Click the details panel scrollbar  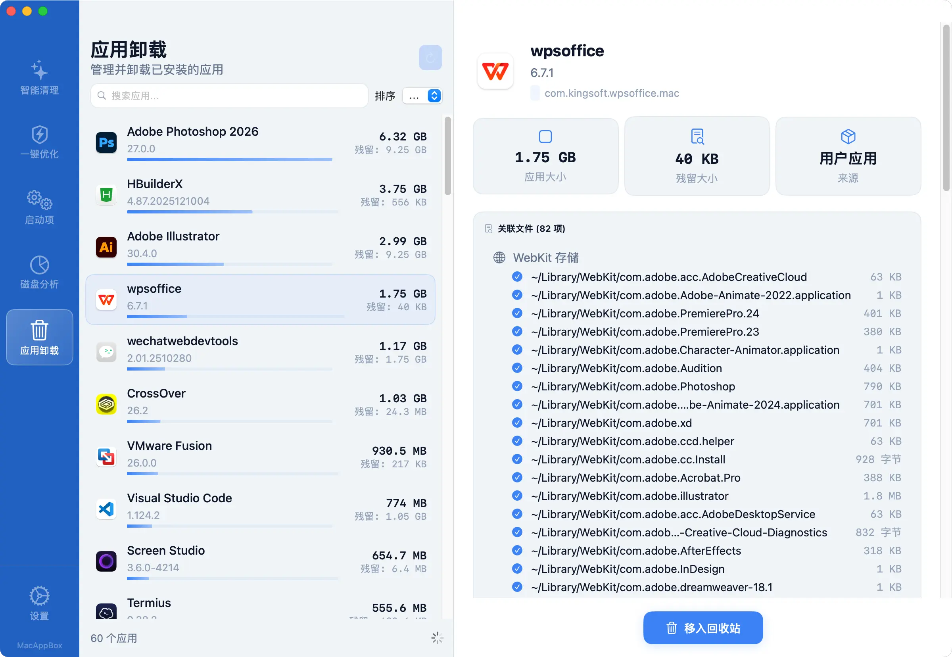coord(946,108)
